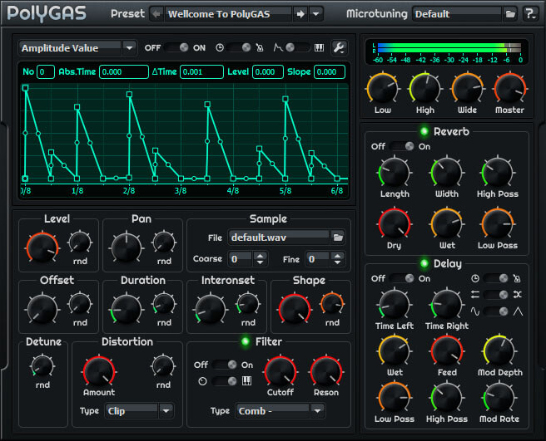The width and height of the screenshot is (546, 441).
Task: Click the green Reverb power LED button
Action: point(424,131)
